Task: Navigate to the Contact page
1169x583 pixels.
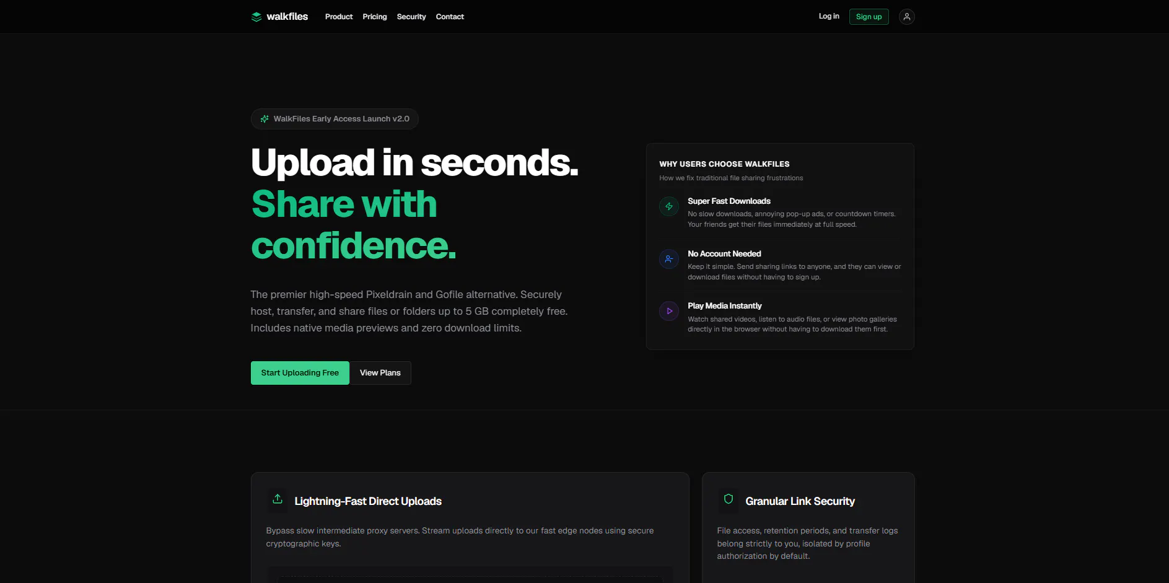Action: [450, 17]
